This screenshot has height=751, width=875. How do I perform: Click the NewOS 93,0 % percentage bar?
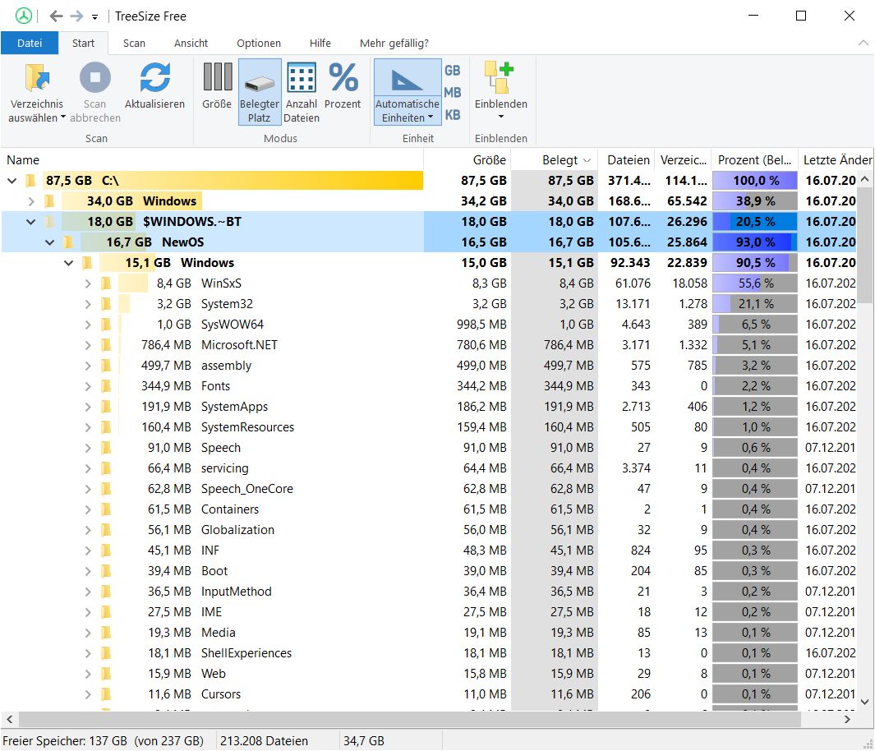[755, 242]
